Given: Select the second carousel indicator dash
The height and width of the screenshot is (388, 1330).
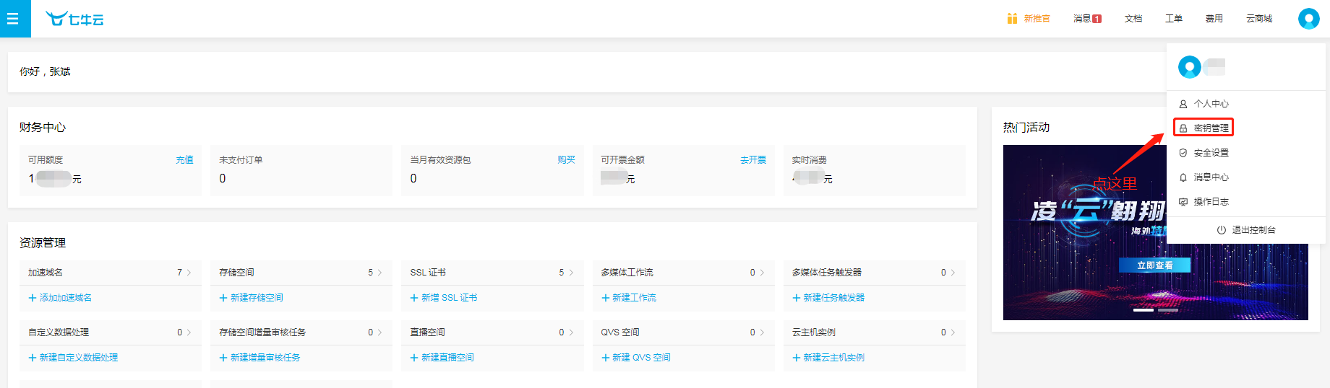Looking at the screenshot, I should click(1168, 310).
